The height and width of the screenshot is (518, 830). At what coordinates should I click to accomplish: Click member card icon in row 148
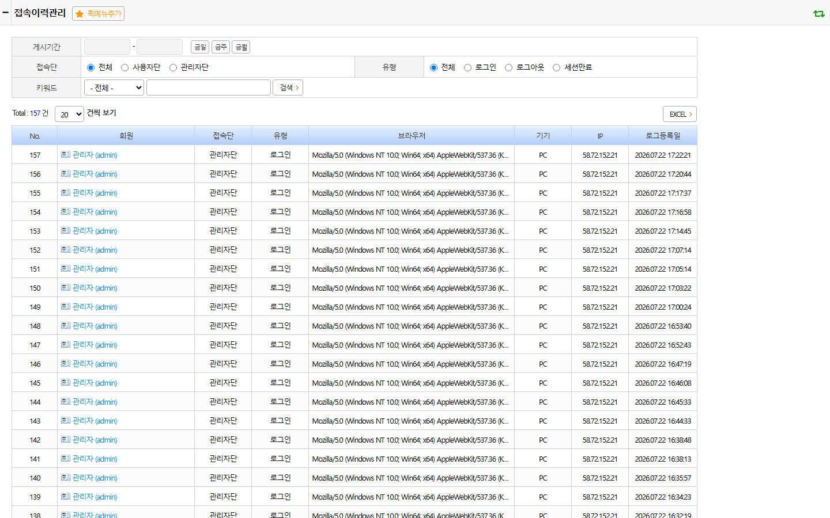click(66, 325)
